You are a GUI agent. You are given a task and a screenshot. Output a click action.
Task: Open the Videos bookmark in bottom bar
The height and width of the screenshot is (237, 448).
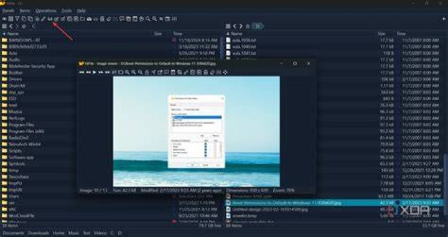click(100, 233)
